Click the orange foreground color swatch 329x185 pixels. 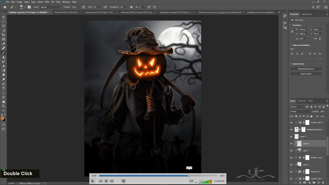(2, 118)
